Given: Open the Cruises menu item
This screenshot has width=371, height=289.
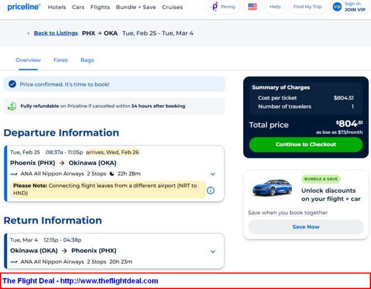Looking at the screenshot, I should tap(172, 7).
